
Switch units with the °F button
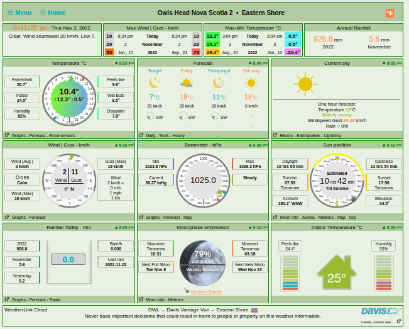(390, 13)
